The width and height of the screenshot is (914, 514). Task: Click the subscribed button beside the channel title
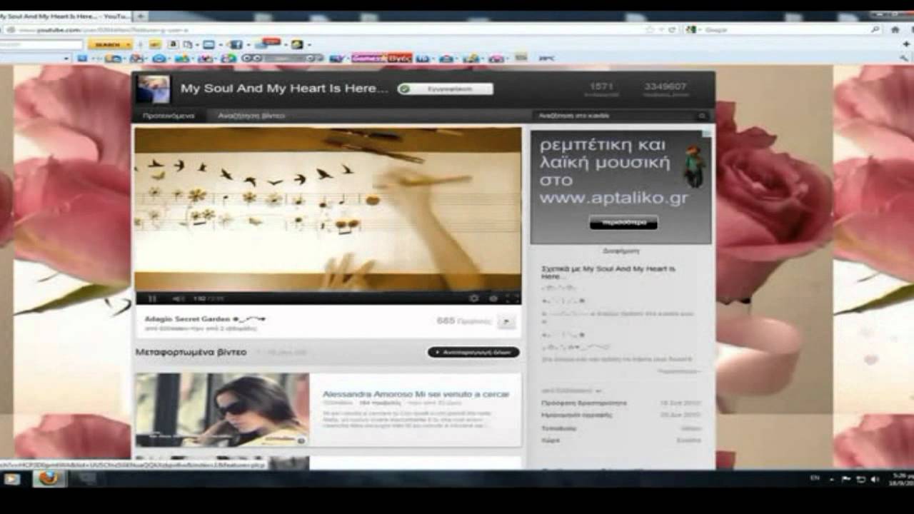pyautogui.click(x=446, y=89)
